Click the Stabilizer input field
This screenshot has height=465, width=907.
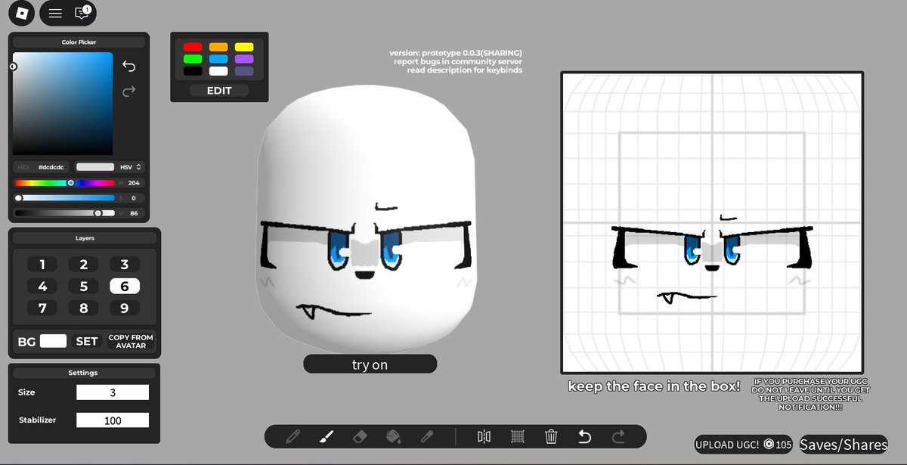pyautogui.click(x=113, y=420)
